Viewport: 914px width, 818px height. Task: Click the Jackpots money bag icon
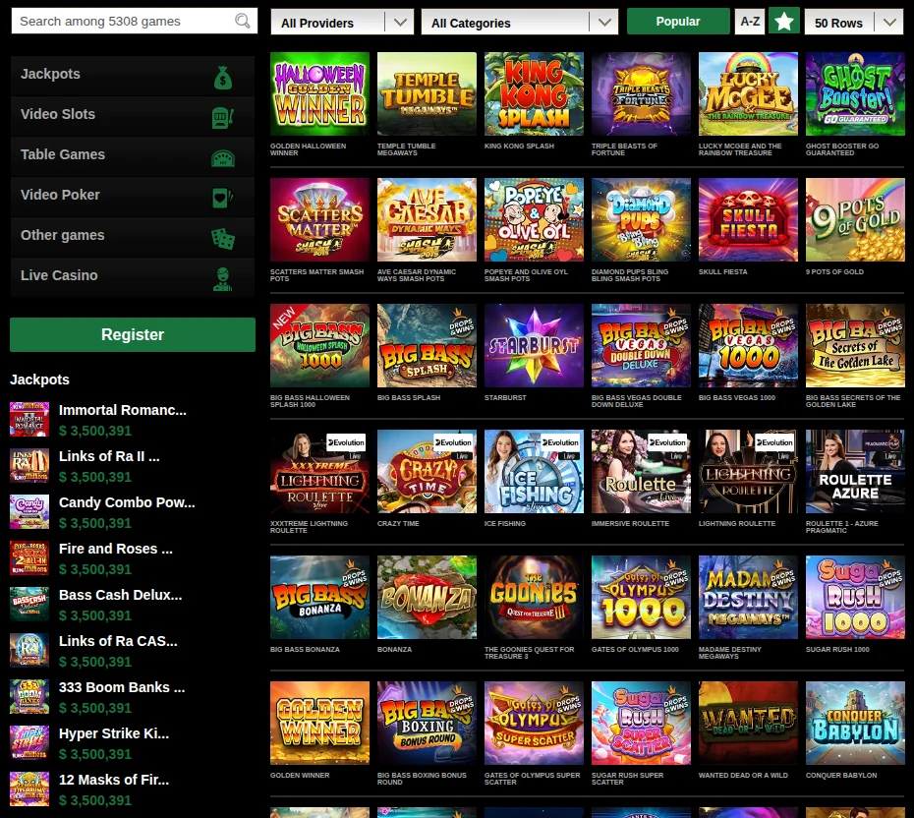223,78
